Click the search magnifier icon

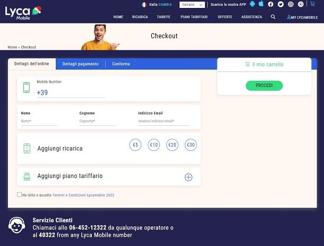(273, 17)
